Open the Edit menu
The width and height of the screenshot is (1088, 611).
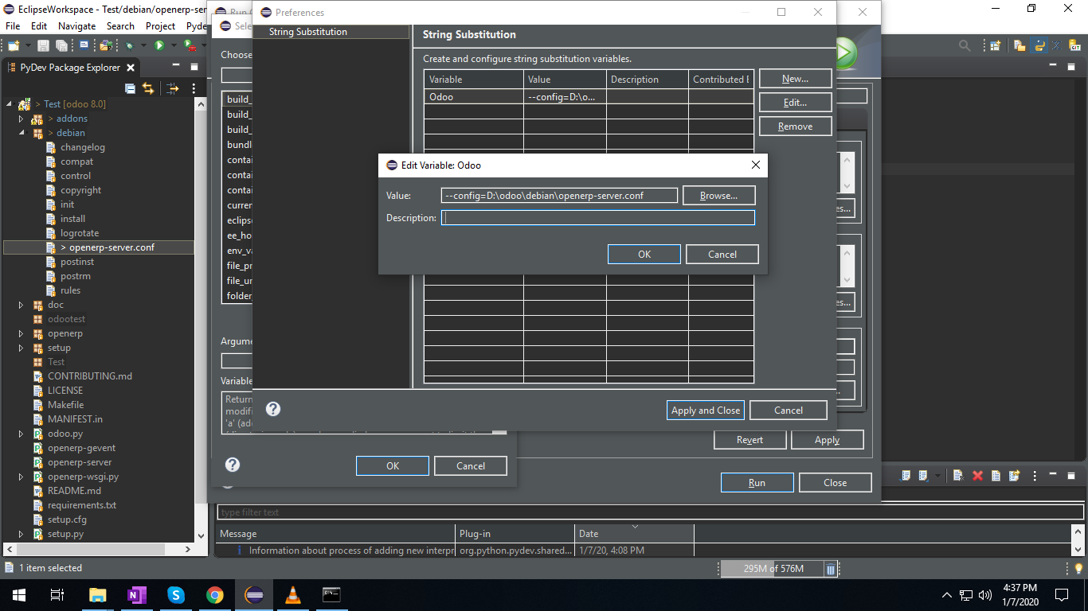tap(39, 25)
